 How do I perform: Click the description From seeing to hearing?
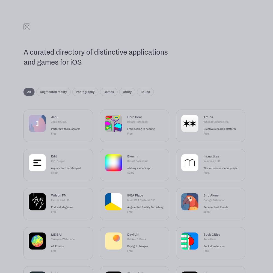(141, 129)
